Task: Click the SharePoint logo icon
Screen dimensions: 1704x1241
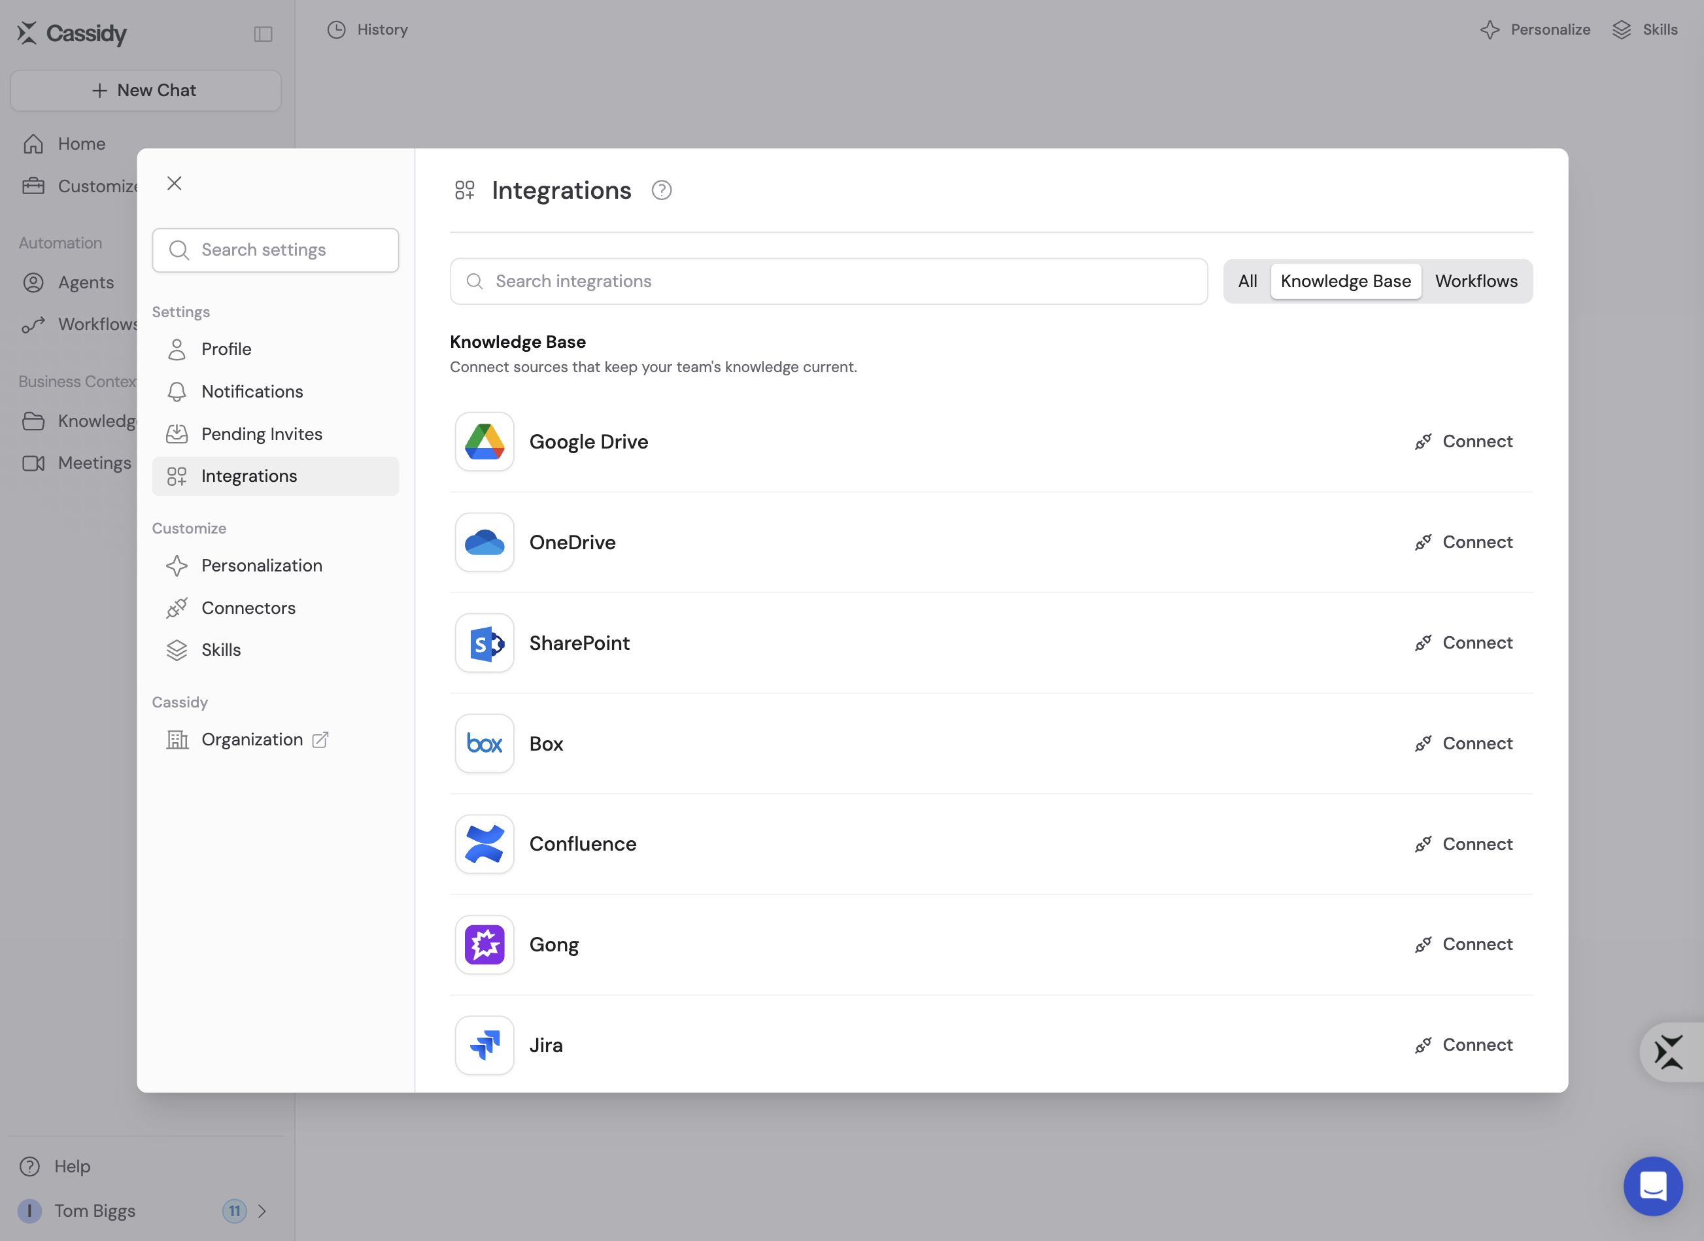Action: pyautogui.click(x=485, y=643)
